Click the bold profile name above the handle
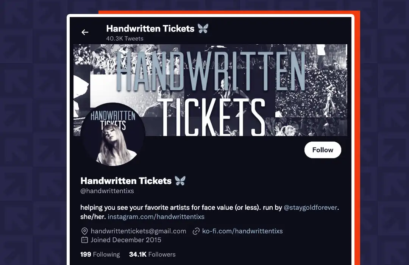409x265 pixels. coord(126,181)
